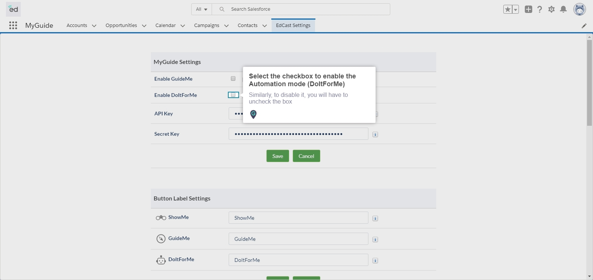This screenshot has height=280, width=593.
Task: Click the GuideMe label info icon
Action: click(375, 239)
